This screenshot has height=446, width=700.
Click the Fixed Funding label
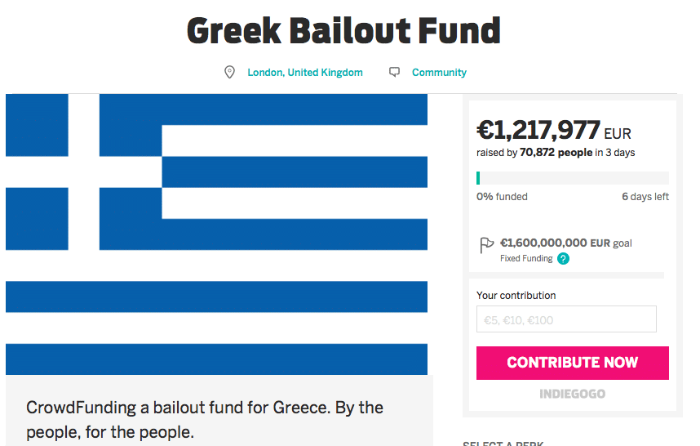point(526,258)
